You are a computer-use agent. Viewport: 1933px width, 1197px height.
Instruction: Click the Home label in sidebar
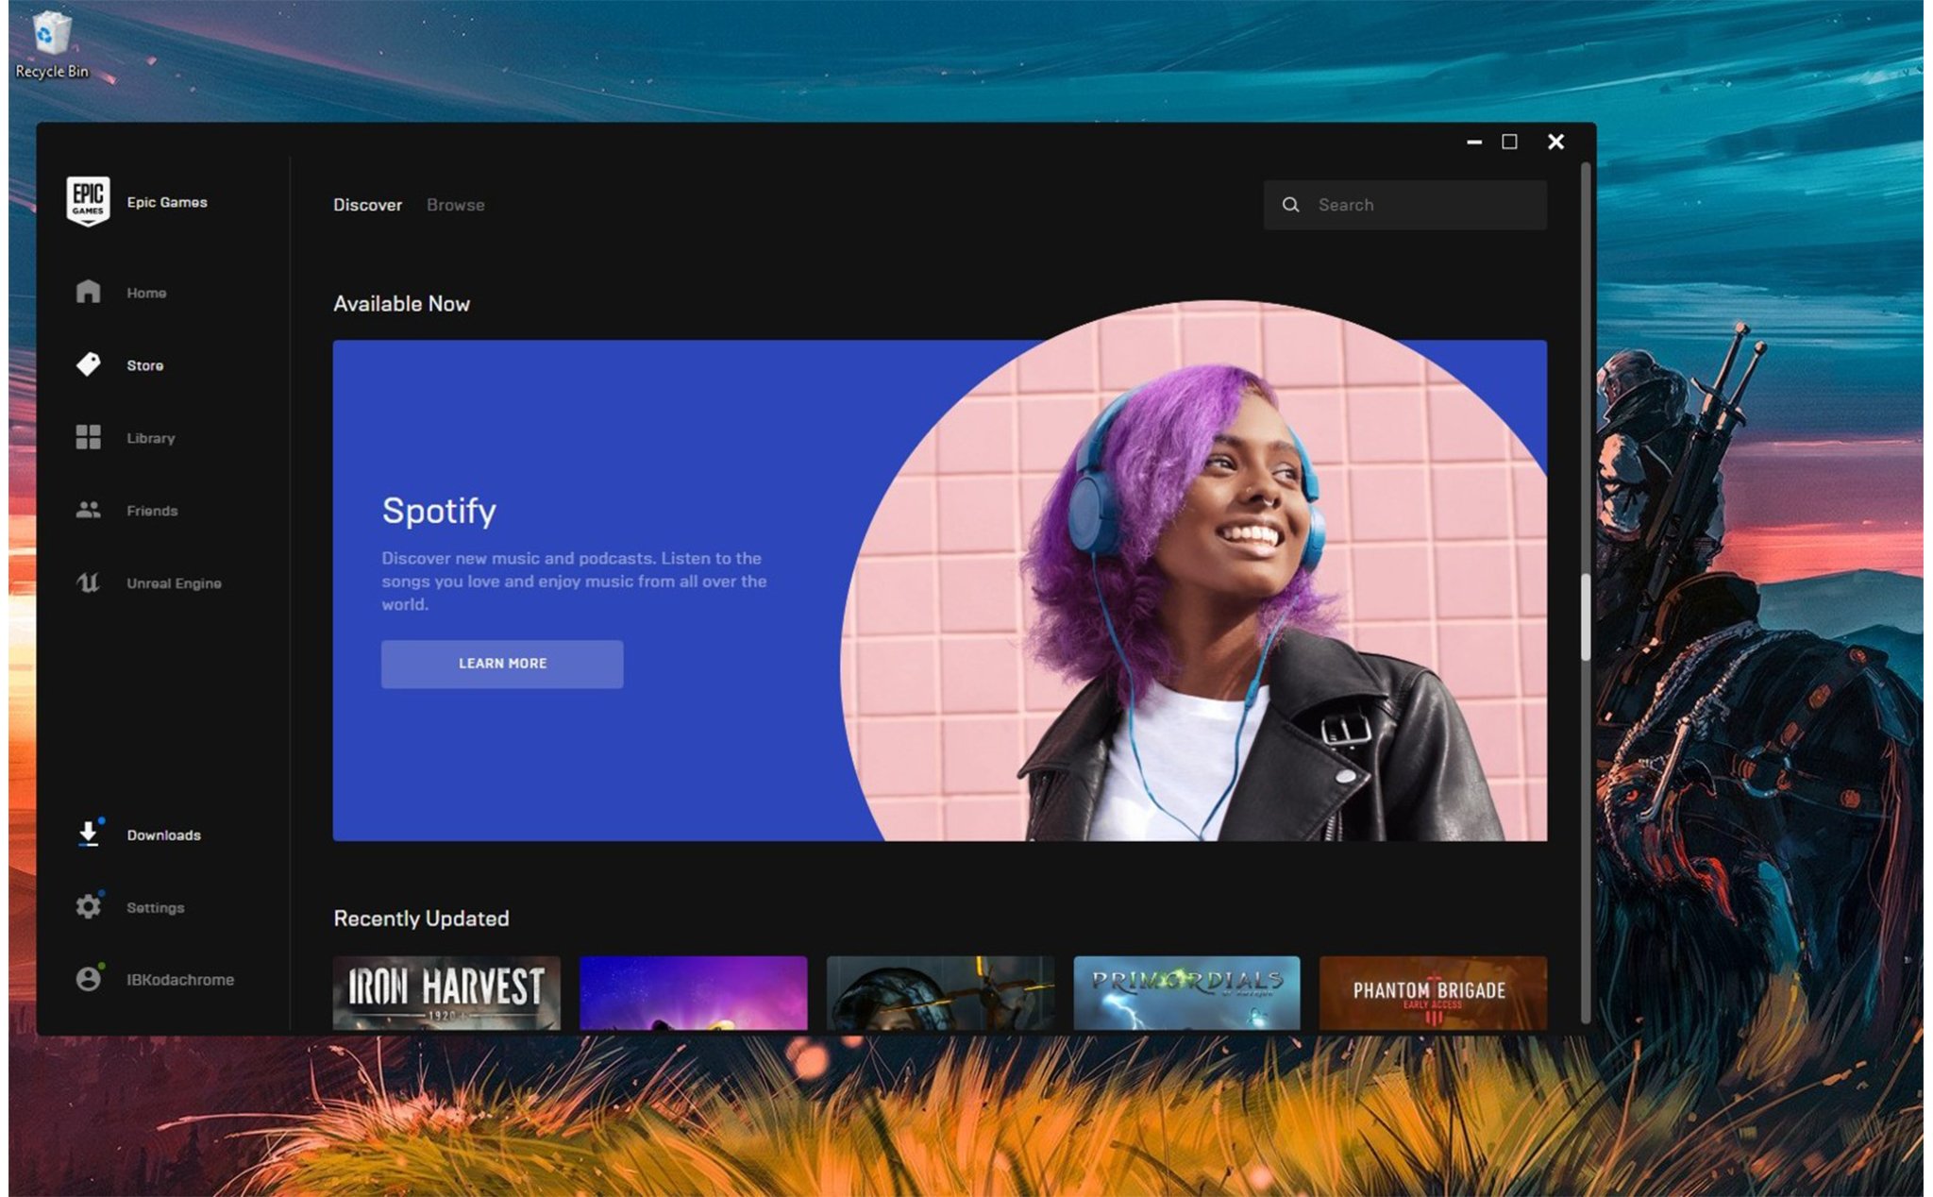[x=146, y=293]
